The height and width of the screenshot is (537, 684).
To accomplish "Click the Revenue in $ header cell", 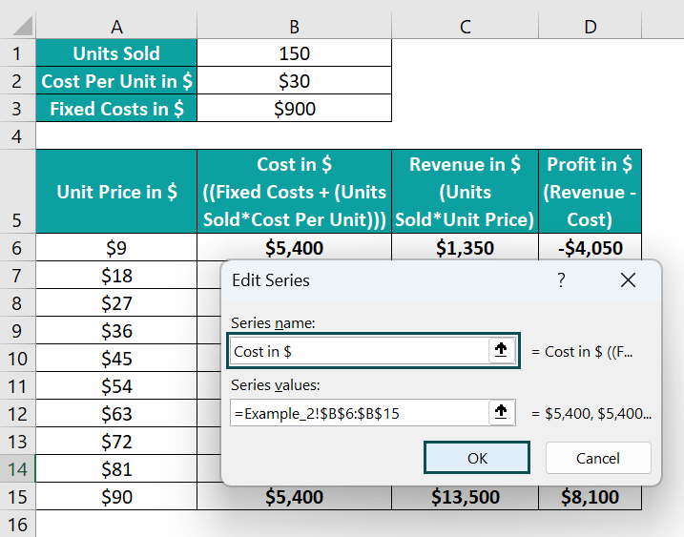I will (465, 192).
